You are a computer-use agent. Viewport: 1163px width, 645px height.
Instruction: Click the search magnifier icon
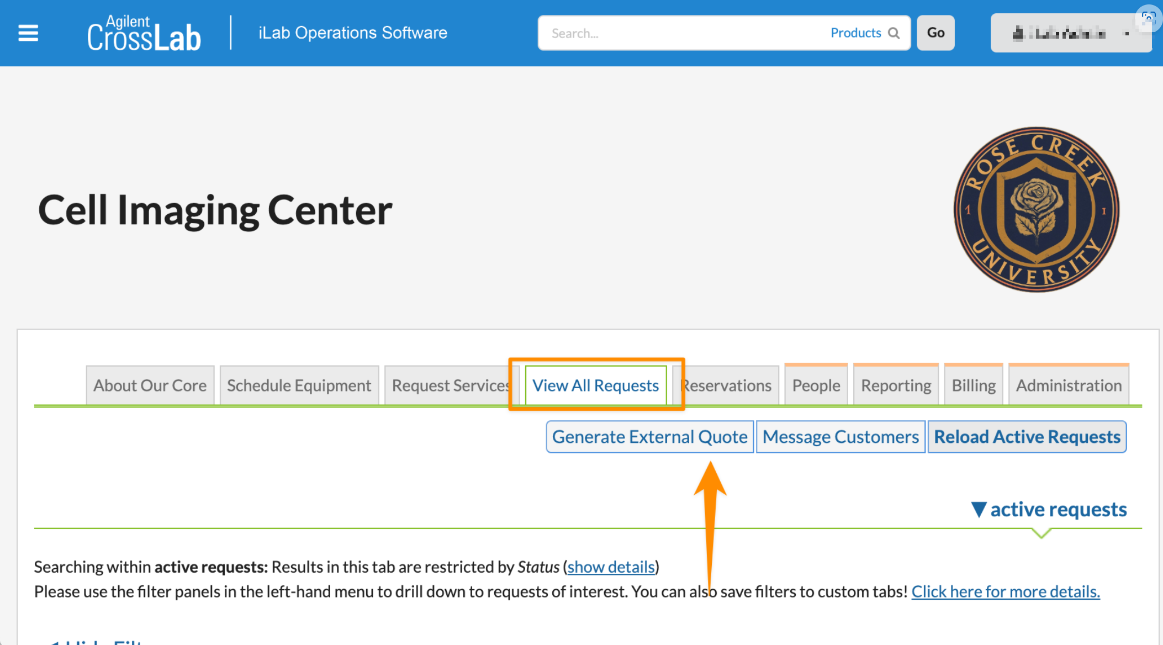pos(894,33)
